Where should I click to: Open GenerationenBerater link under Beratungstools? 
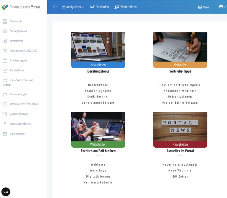point(98,103)
